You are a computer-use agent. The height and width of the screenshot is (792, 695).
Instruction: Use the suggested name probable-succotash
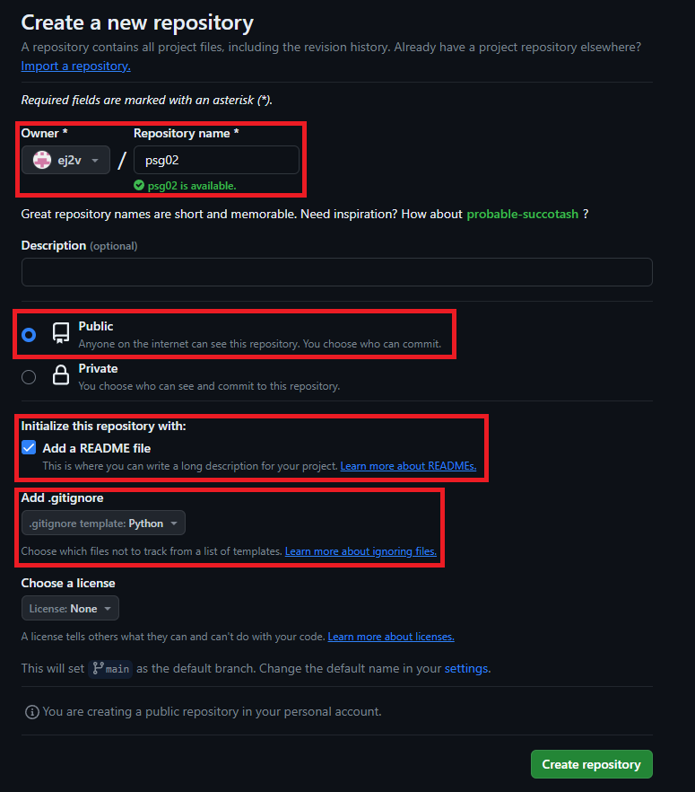(x=522, y=215)
